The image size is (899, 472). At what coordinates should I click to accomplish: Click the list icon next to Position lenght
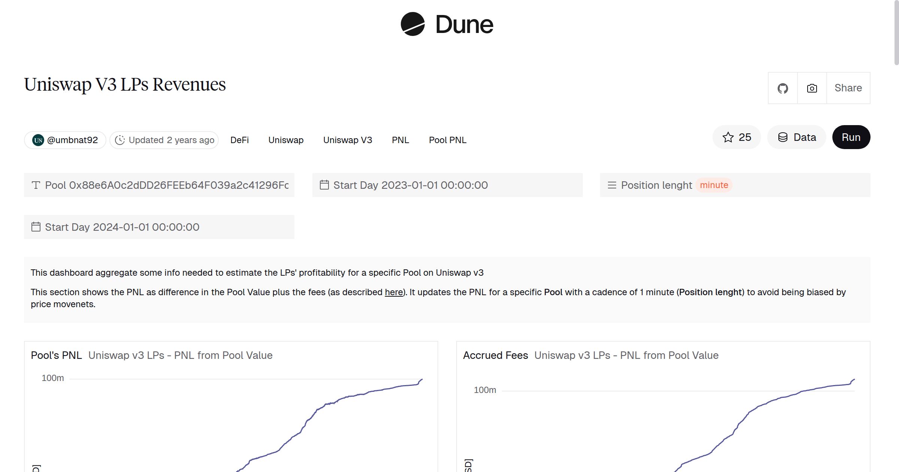[612, 185]
